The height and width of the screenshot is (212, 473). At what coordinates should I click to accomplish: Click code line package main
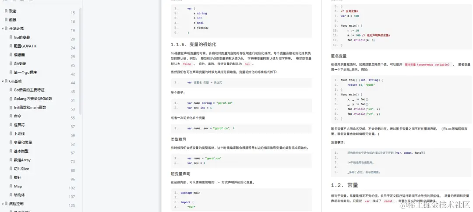191,192
